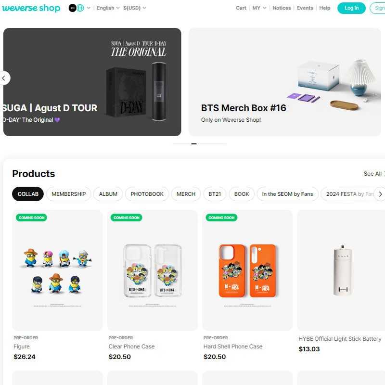Open the Cart page

coord(241,8)
